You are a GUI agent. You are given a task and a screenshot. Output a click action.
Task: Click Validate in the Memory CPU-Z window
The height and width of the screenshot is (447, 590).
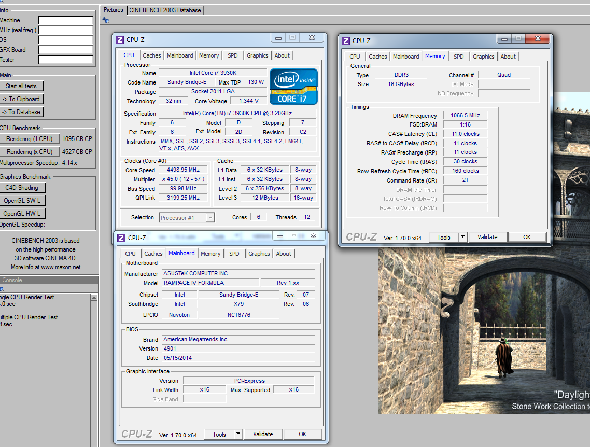(487, 237)
